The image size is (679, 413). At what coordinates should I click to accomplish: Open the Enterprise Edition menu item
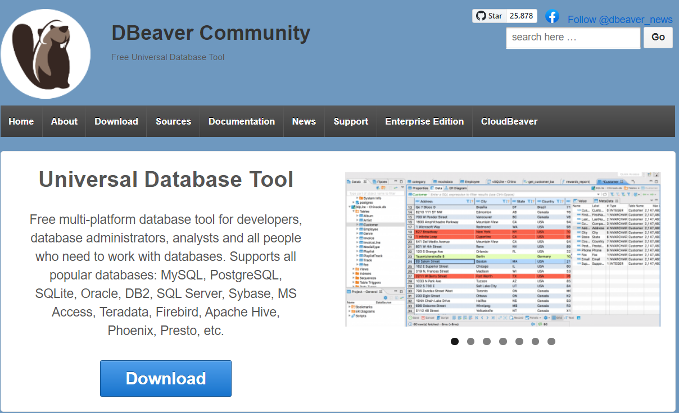(x=424, y=121)
